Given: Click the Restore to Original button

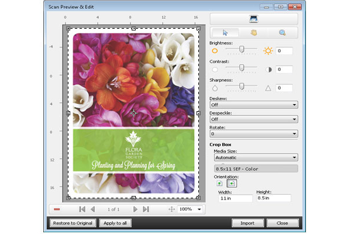Looking at the screenshot, I should [72, 223].
